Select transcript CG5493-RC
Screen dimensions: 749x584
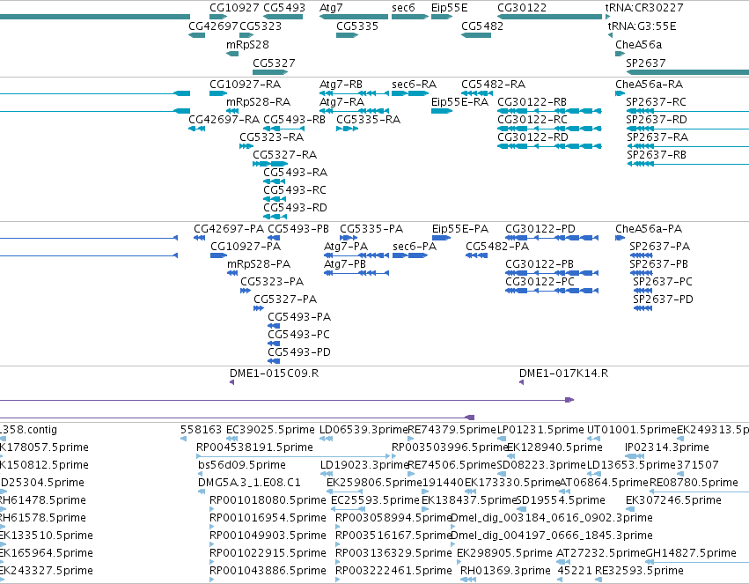coord(295,190)
